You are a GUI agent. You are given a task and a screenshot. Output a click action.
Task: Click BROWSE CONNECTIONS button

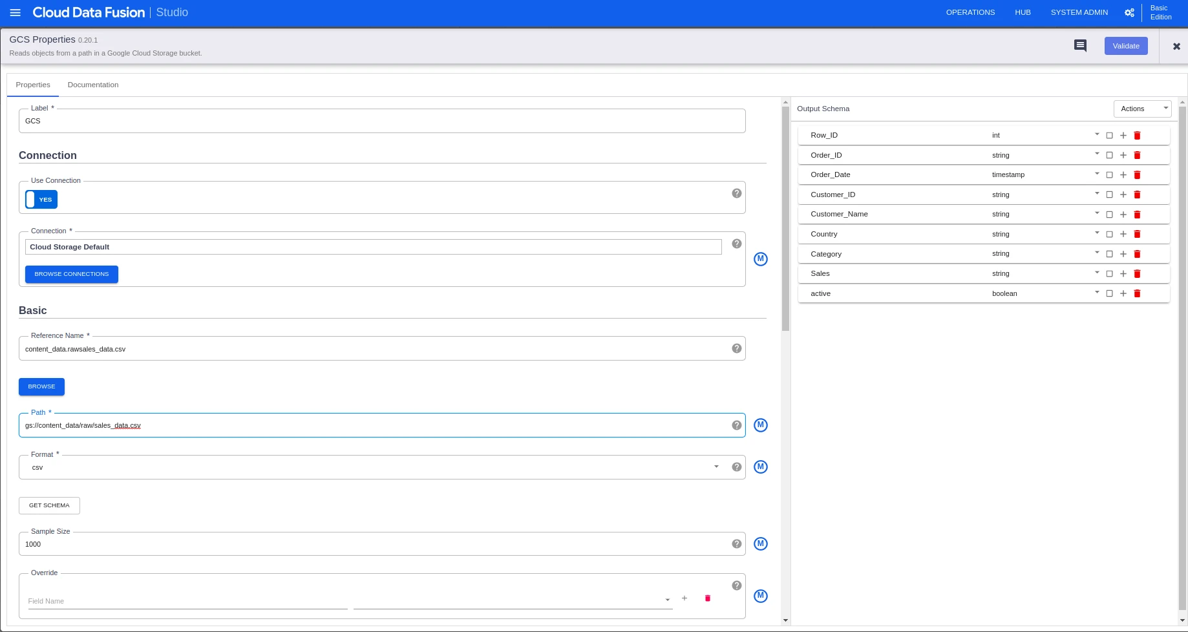coord(72,274)
